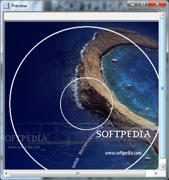This screenshot has width=169, height=180.
Task: Minimize the Preview window
Action: (133, 4)
